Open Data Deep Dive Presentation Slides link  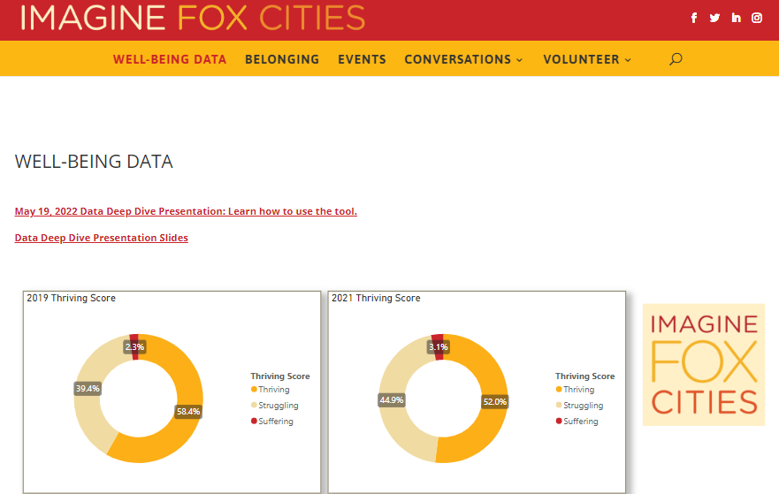[102, 238]
